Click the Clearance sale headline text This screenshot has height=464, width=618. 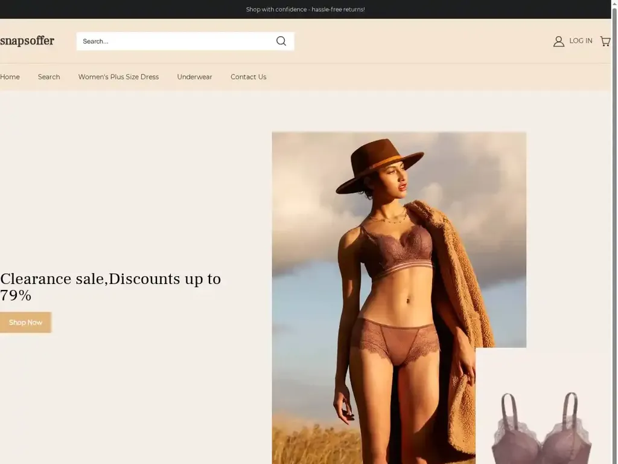click(110, 279)
